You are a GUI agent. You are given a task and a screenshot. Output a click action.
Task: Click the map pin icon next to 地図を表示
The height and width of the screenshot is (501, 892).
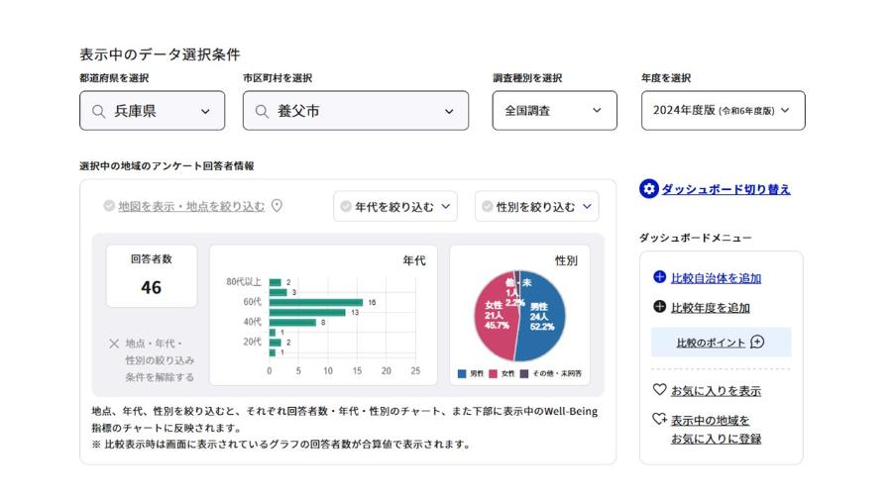pos(277,206)
